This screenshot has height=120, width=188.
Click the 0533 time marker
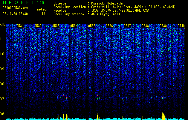click(56, 25)
